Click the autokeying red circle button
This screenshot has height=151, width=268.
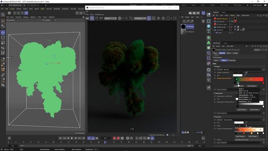coord(118,138)
